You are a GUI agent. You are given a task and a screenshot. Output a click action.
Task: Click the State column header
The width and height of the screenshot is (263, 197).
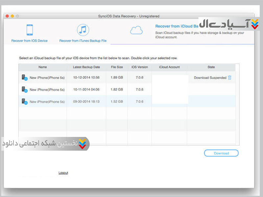pos(211,67)
